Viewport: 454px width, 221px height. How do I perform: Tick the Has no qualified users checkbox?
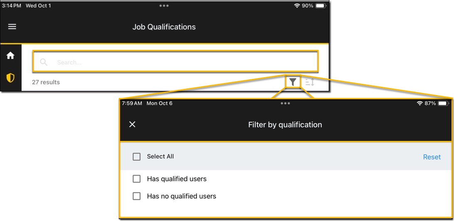pos(137,196)
